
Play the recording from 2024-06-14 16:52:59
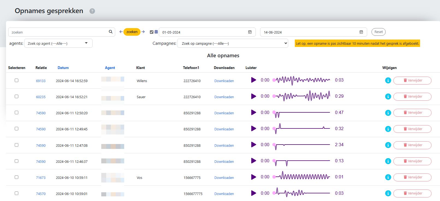[254, 80]
